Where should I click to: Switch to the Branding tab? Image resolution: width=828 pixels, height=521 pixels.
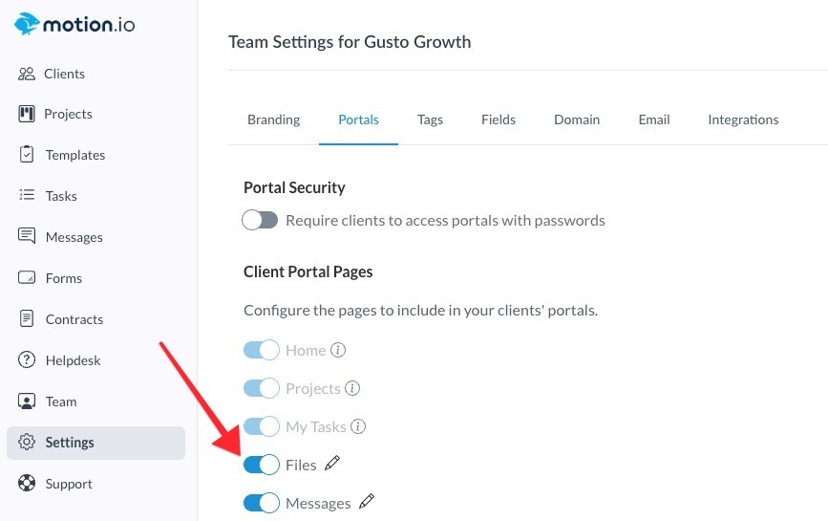[273, 119]
